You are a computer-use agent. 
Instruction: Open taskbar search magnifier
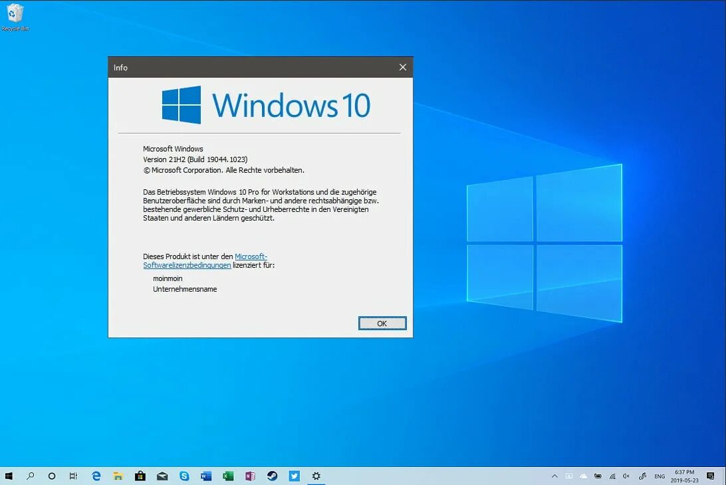pyautogui.click(x=31, y=476)
